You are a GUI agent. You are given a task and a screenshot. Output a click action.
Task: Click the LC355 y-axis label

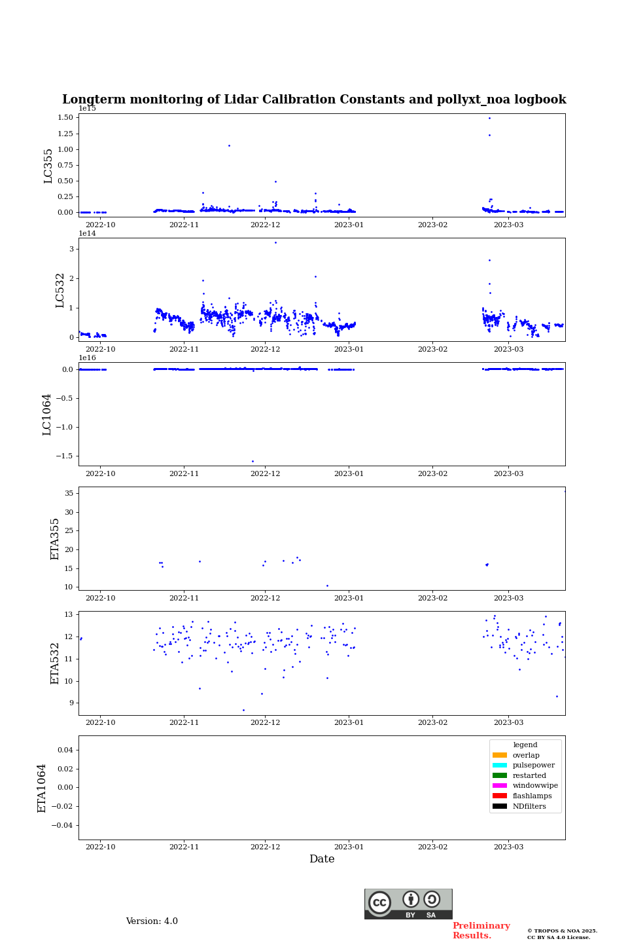(x=48, y=166)
